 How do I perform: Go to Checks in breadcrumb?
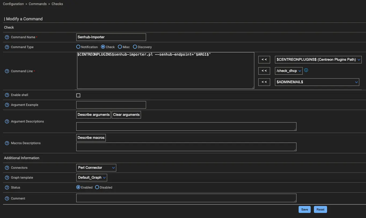[x=57, y=4]
